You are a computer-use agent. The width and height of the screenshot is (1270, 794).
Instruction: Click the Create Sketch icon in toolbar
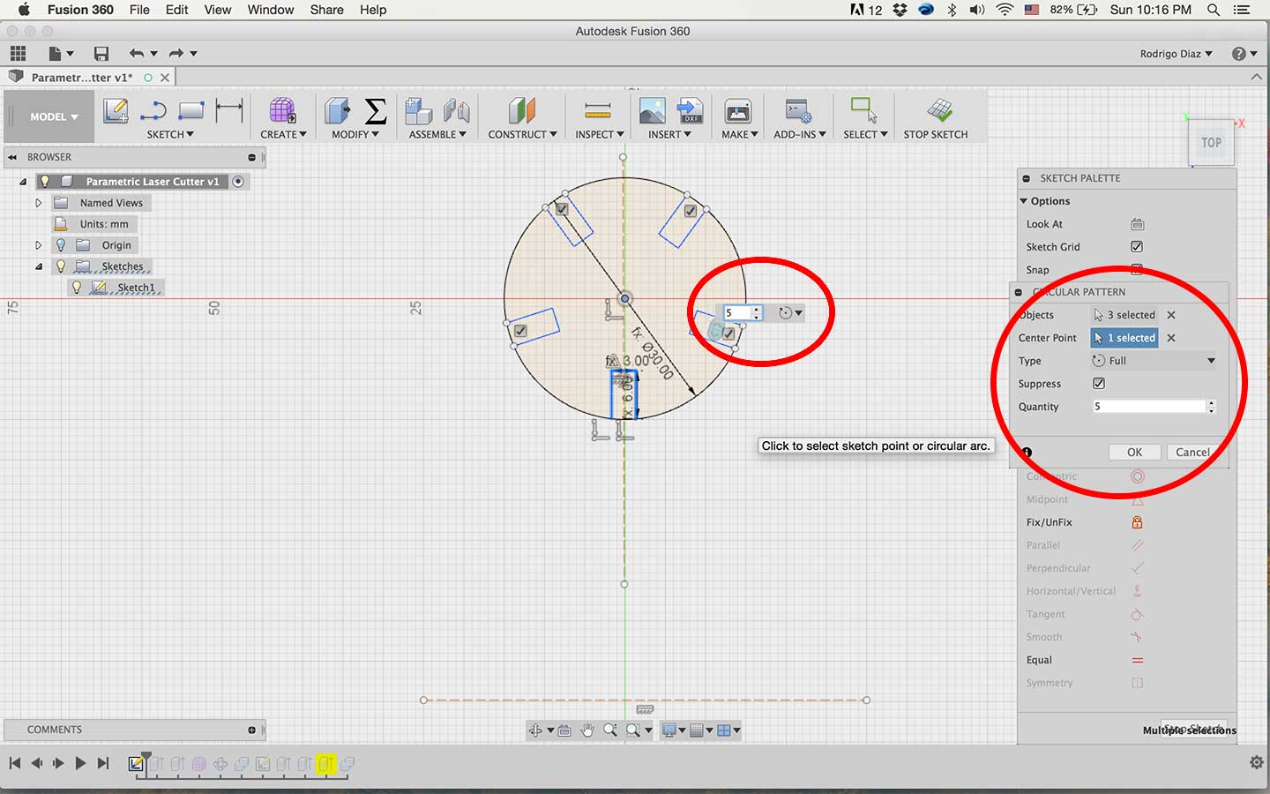click(116, 111)
